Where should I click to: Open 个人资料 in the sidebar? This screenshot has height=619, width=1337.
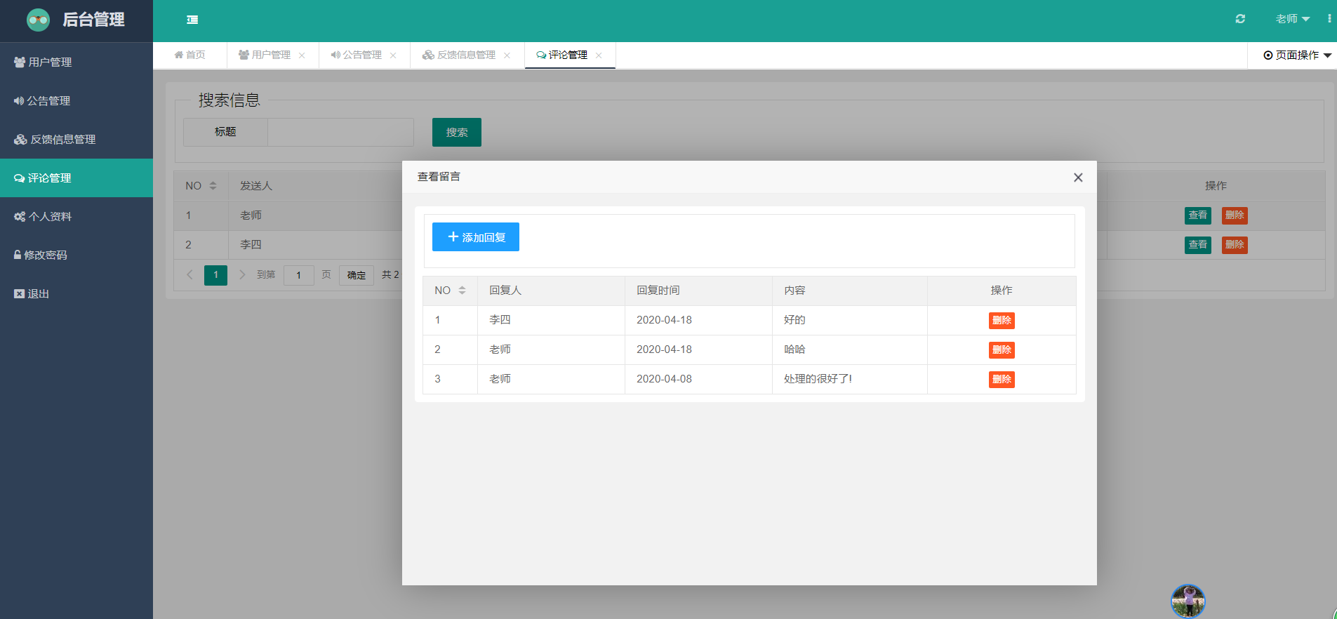click(x=77, y=216)
